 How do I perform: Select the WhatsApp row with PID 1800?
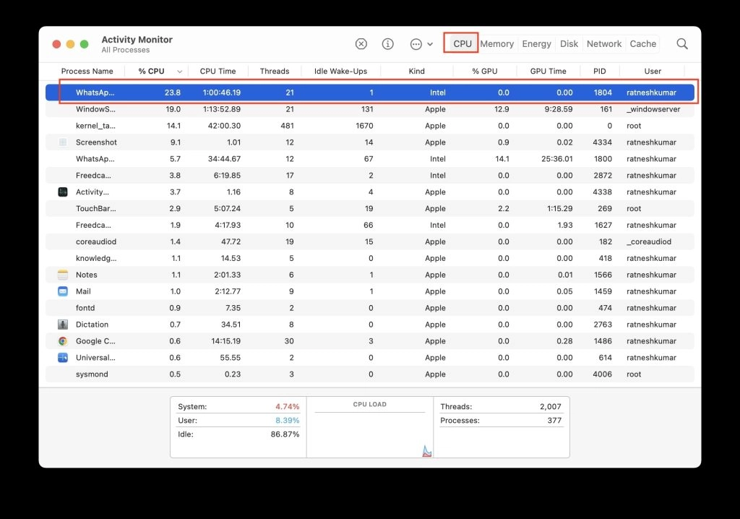(x=370, y=159)
